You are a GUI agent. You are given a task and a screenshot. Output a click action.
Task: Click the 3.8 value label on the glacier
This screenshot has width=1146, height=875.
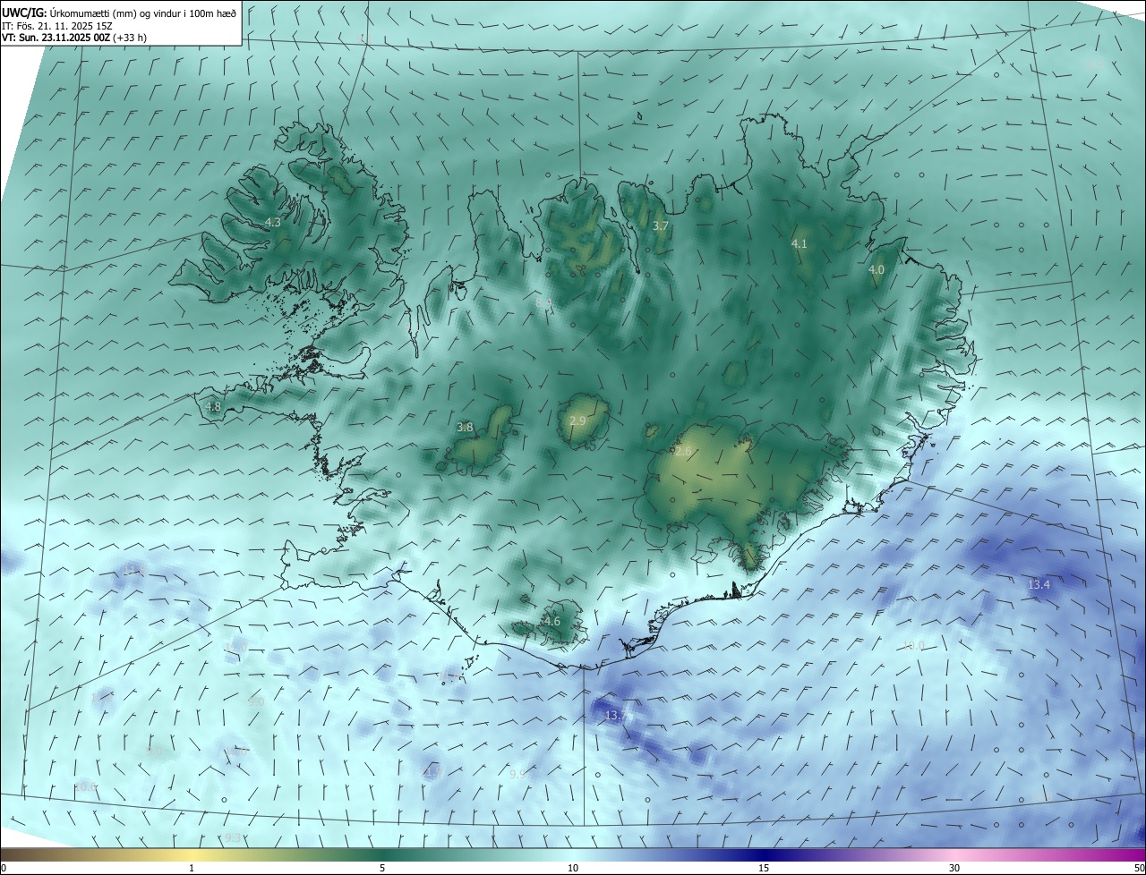tap(465, 428)
